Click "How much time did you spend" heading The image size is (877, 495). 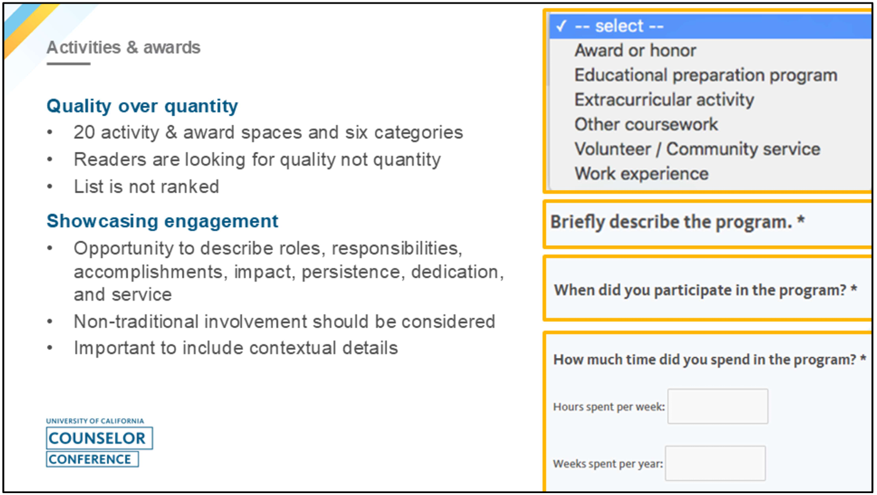pyautogui.click(x=709, y=360)
